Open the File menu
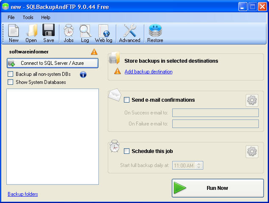This screenshot has height=203, width=269. (x=11, y=17)
